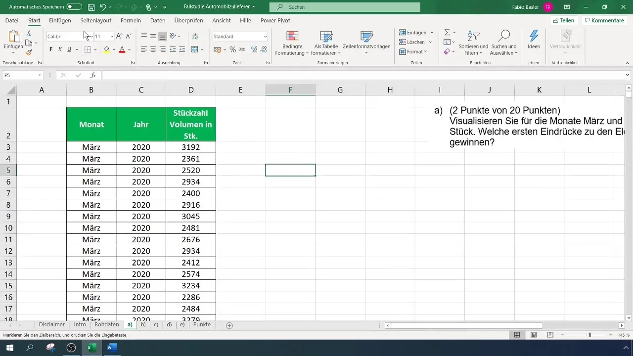Switch to Daten ribbon tab
Viewport: 633px width, 356px height.
pos(158,21)
